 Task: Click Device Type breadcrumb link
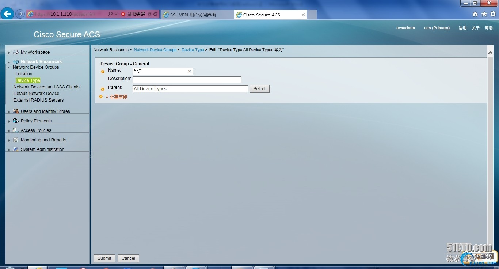193,50
